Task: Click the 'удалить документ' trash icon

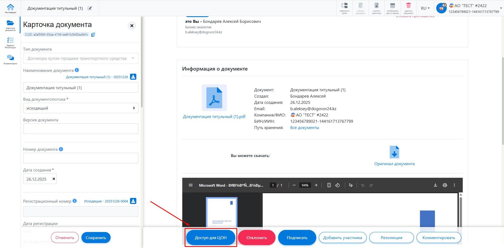Action: [x=408, y=8]
